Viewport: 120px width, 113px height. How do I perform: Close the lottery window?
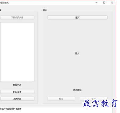112,3
